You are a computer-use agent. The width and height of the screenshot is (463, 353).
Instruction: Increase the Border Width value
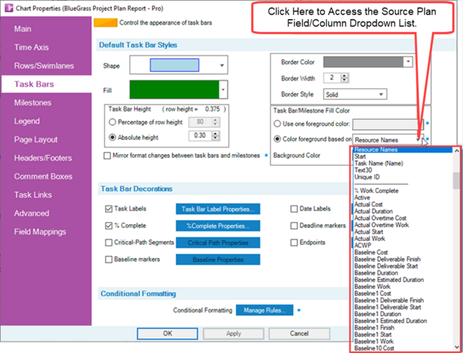point(344,75)
